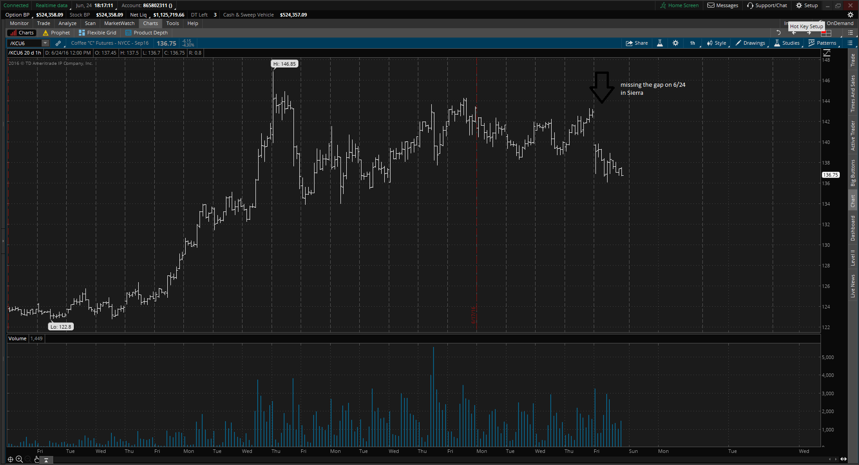Open Level II side panel
The height and width of the screenshot is (465, 859).
[x=853, y=258]
